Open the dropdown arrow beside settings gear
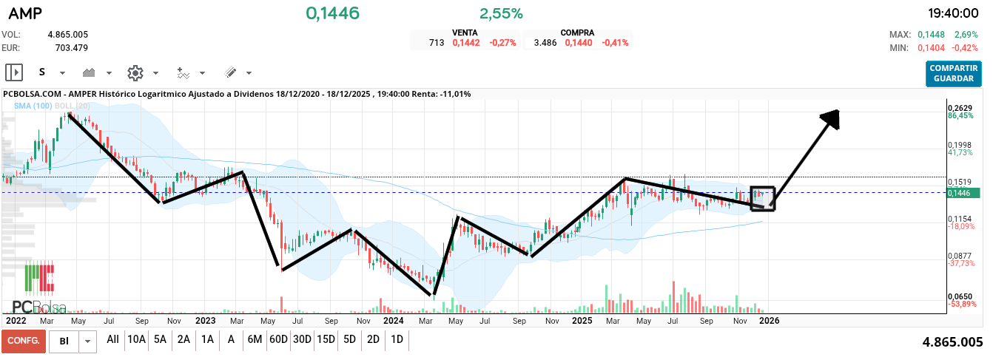Viewport: 993px width, 357px height. tap(155, 73)
